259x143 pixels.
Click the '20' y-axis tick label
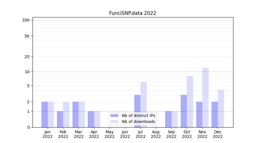pos(27,57)
